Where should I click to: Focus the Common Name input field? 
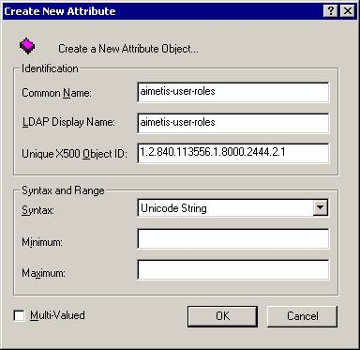click(x=233, y=92)
